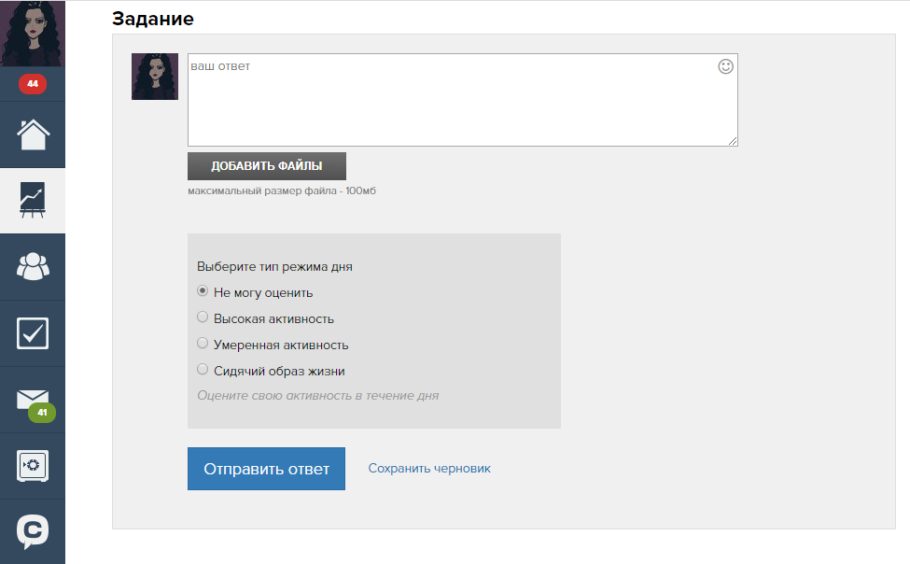Select 'Высокая активность' radio option

tap(203, 317)
